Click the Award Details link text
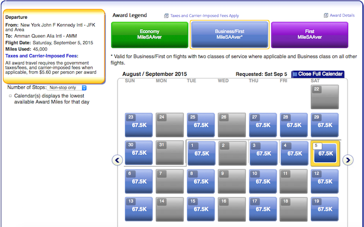The height and width of the screenshot is (227, 364). pos(342,15)
